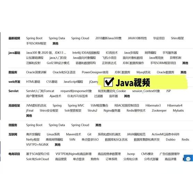Show 其他 in the java基础 row
This screenshot has width=193, height=174.
pos(185,63)
